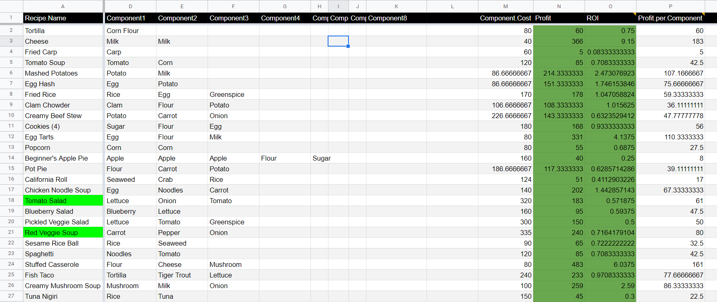Select ROI value 2.59
The width and height of the screenshot is (717, 302).
point(610,286)
